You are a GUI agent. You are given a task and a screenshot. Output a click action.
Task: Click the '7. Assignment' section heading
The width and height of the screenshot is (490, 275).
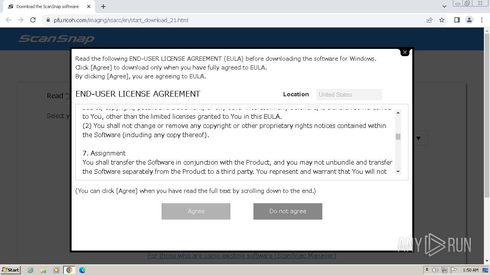pos(104,153)
